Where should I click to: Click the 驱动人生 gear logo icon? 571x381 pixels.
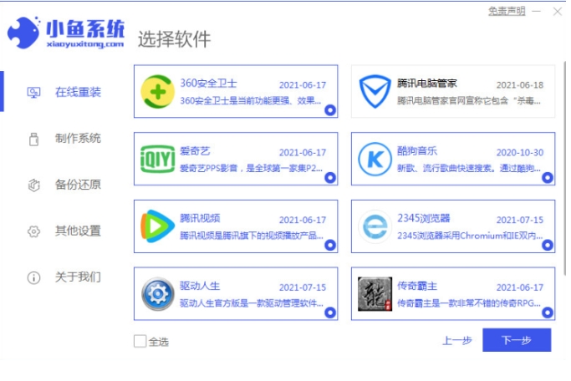point(158,293)
